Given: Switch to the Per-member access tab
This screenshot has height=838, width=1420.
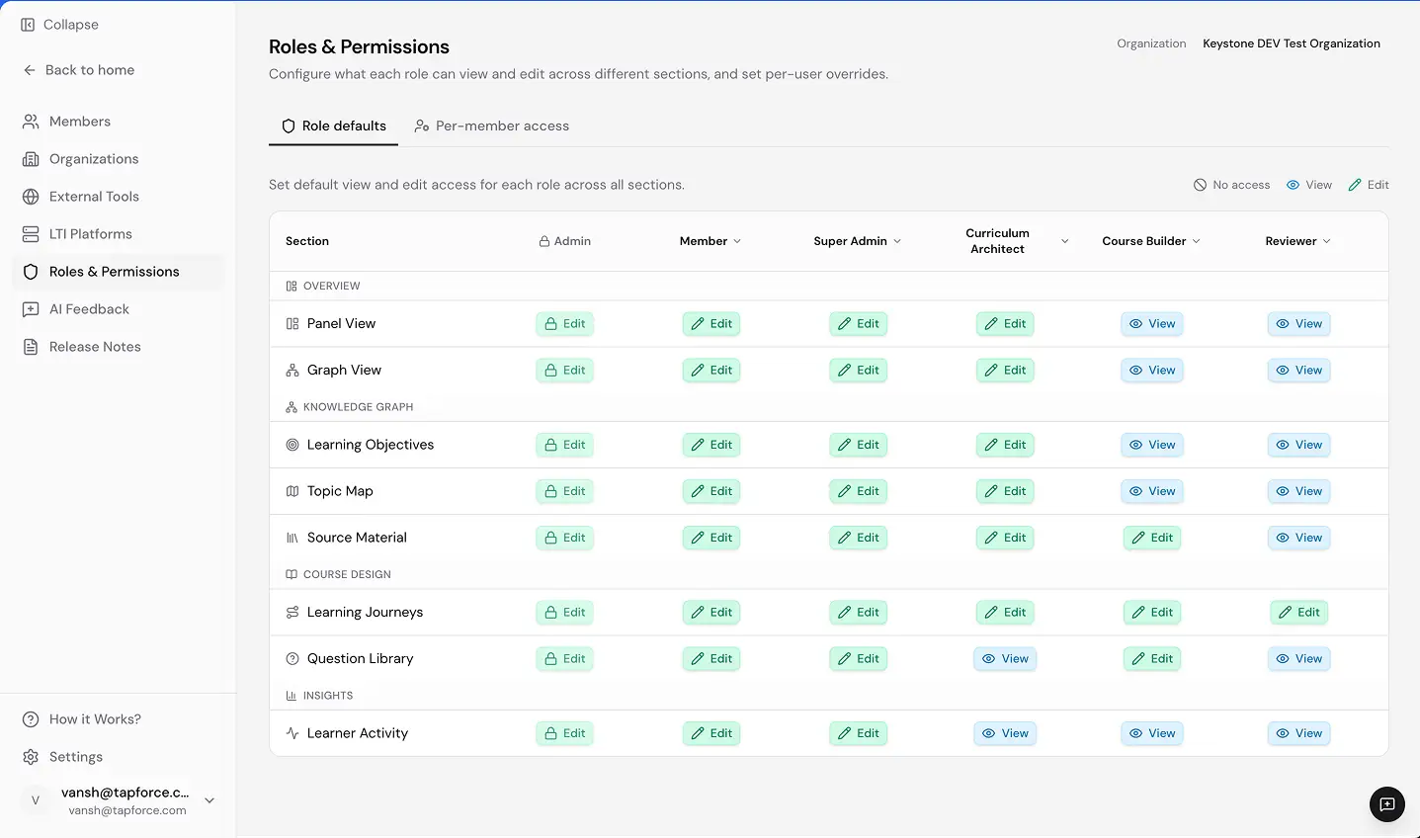Looking at the screenshot, I should click(x=491, y=126).
